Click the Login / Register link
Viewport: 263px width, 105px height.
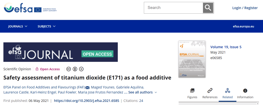245,8
